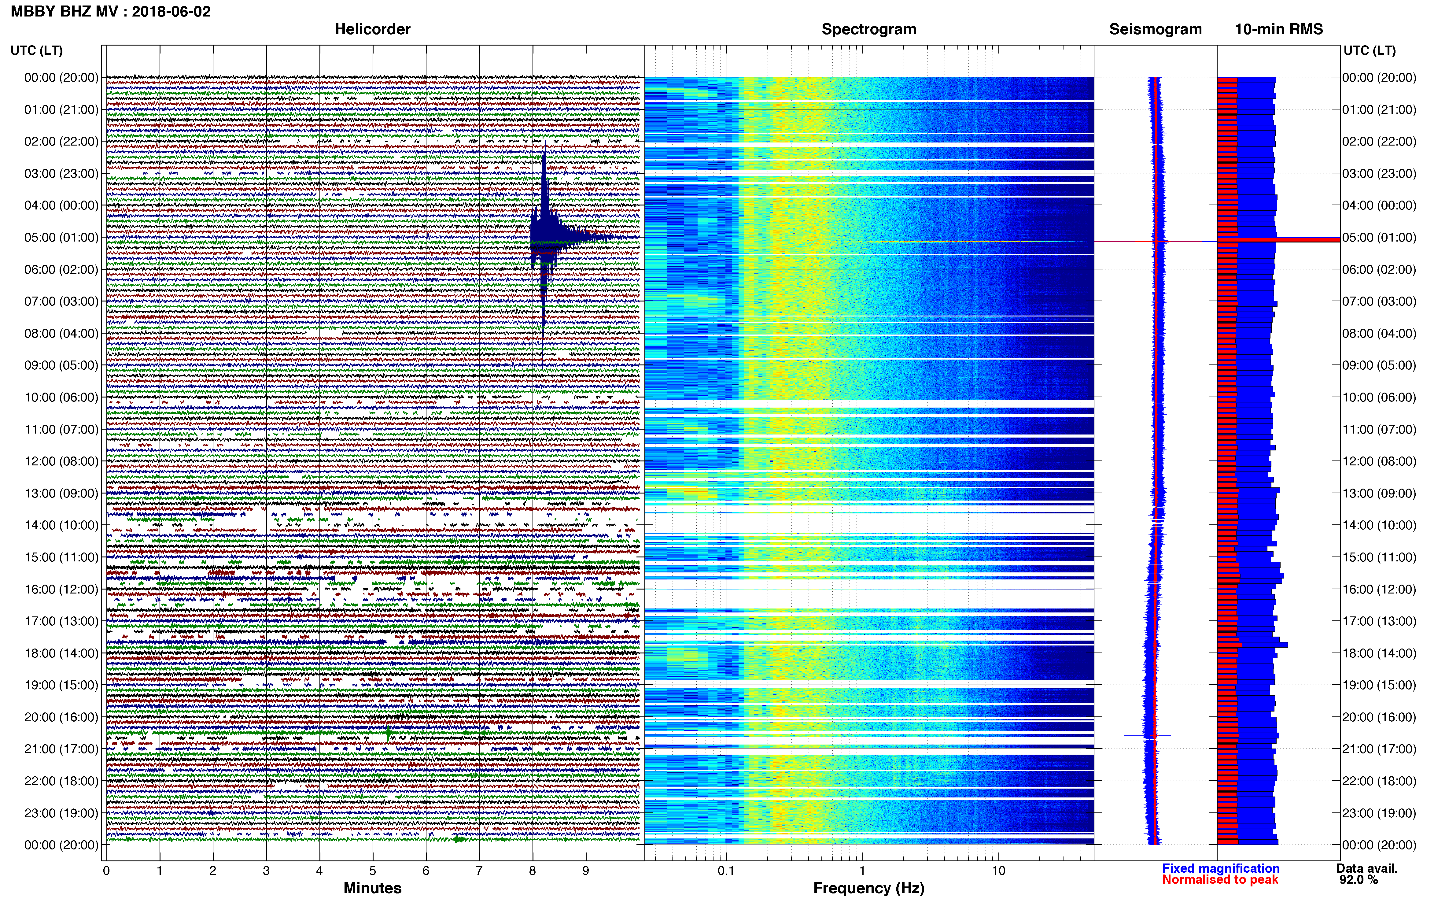The width and height of the screenshot is (1449, 906).
Task: Click the left 'UTC (LT)' axis label
Action: pos(37,50)
